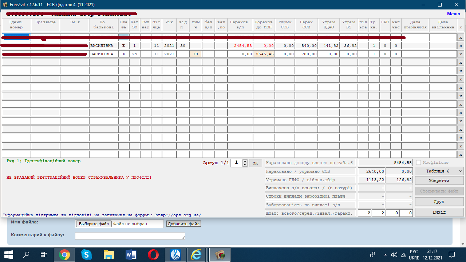Open Internet Explorer from the taskbar
This screenshot has height=262, width=466.
[197, 255]
